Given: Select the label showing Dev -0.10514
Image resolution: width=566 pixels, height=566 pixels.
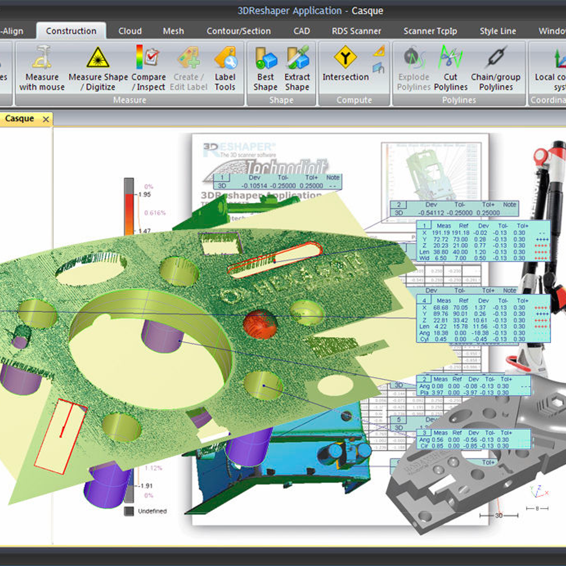Looking at the screenshot, I should pyautogui.click(x=277, y=182).
